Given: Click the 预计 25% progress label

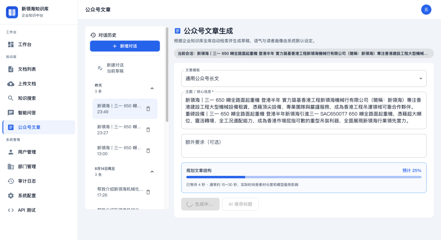Looking at the screenshot, I should [x=412, y=171].
